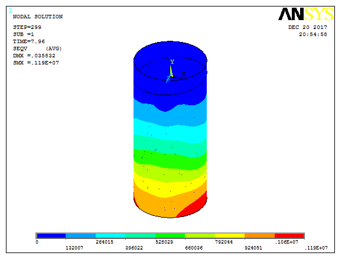Screen dimensions: 345x259
Task: Click the legend minimum value 0
Action: click(x=37, y=242)
